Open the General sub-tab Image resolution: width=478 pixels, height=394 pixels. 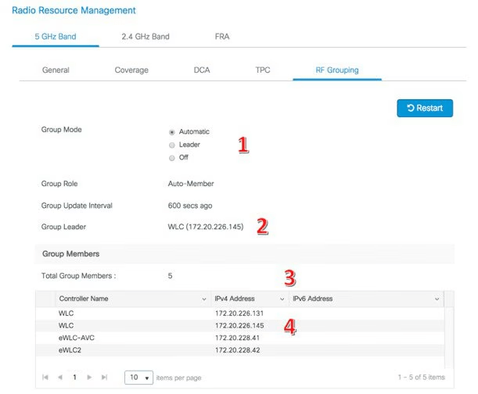click(56, 70)
